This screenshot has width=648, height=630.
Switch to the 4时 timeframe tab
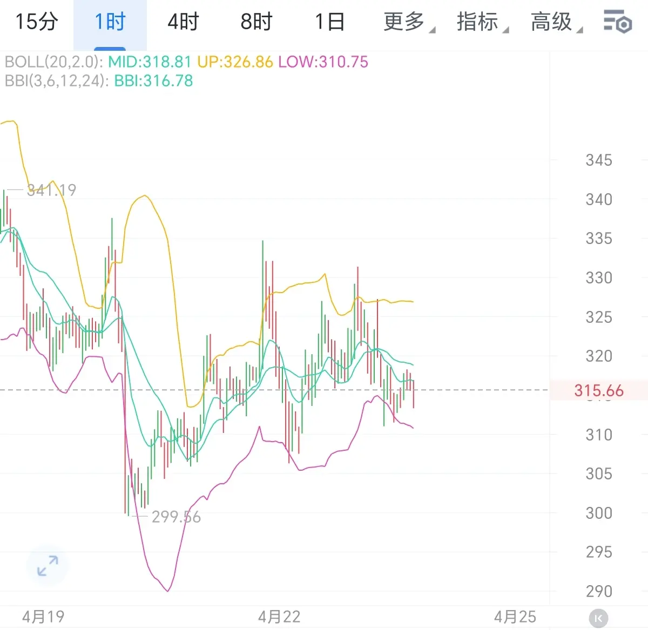pyautogui.click(x=183, y=22)
